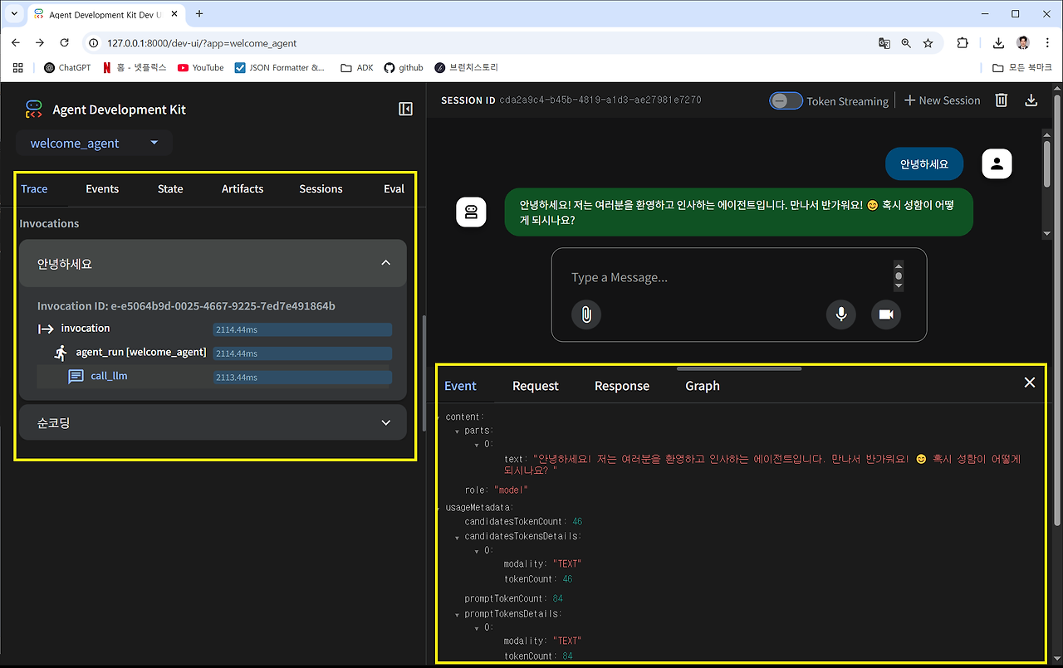Switch to the Events tab
Image resolution: width=1063 pixels, height=668 pixels.
(x=102, y=189)
